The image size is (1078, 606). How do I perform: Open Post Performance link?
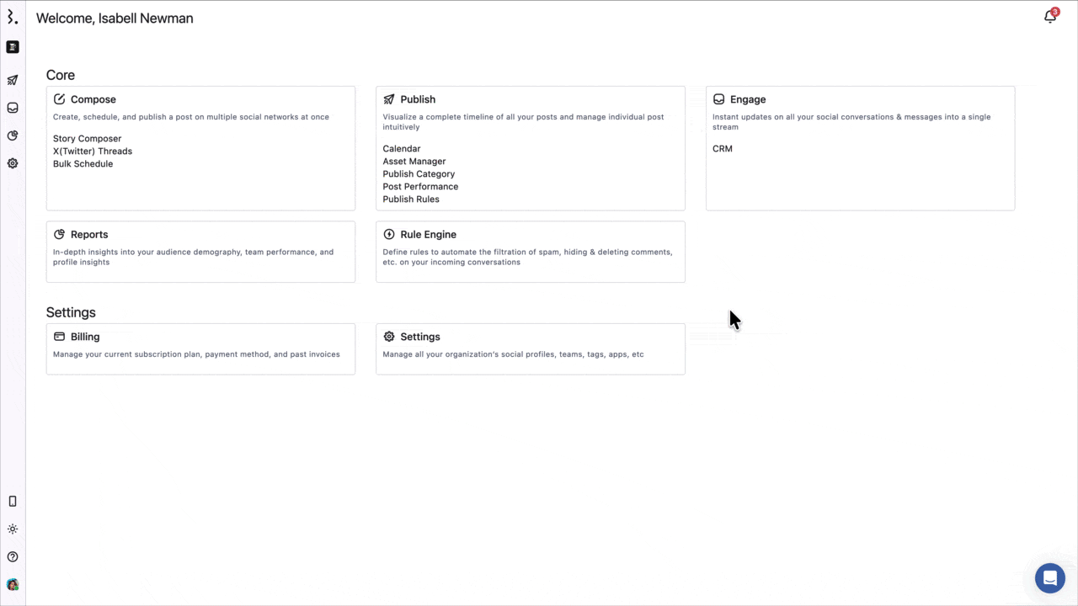point(420,187)
